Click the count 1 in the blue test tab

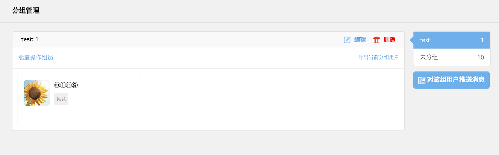pyautogui.click(x=482, y=40)
